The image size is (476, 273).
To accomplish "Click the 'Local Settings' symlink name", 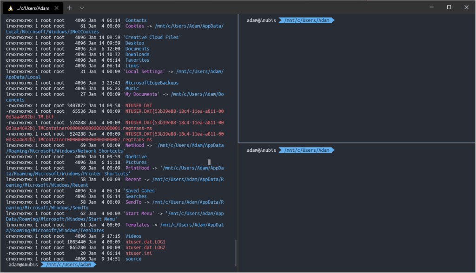I will pyautogui.click(x=144, y=71).
